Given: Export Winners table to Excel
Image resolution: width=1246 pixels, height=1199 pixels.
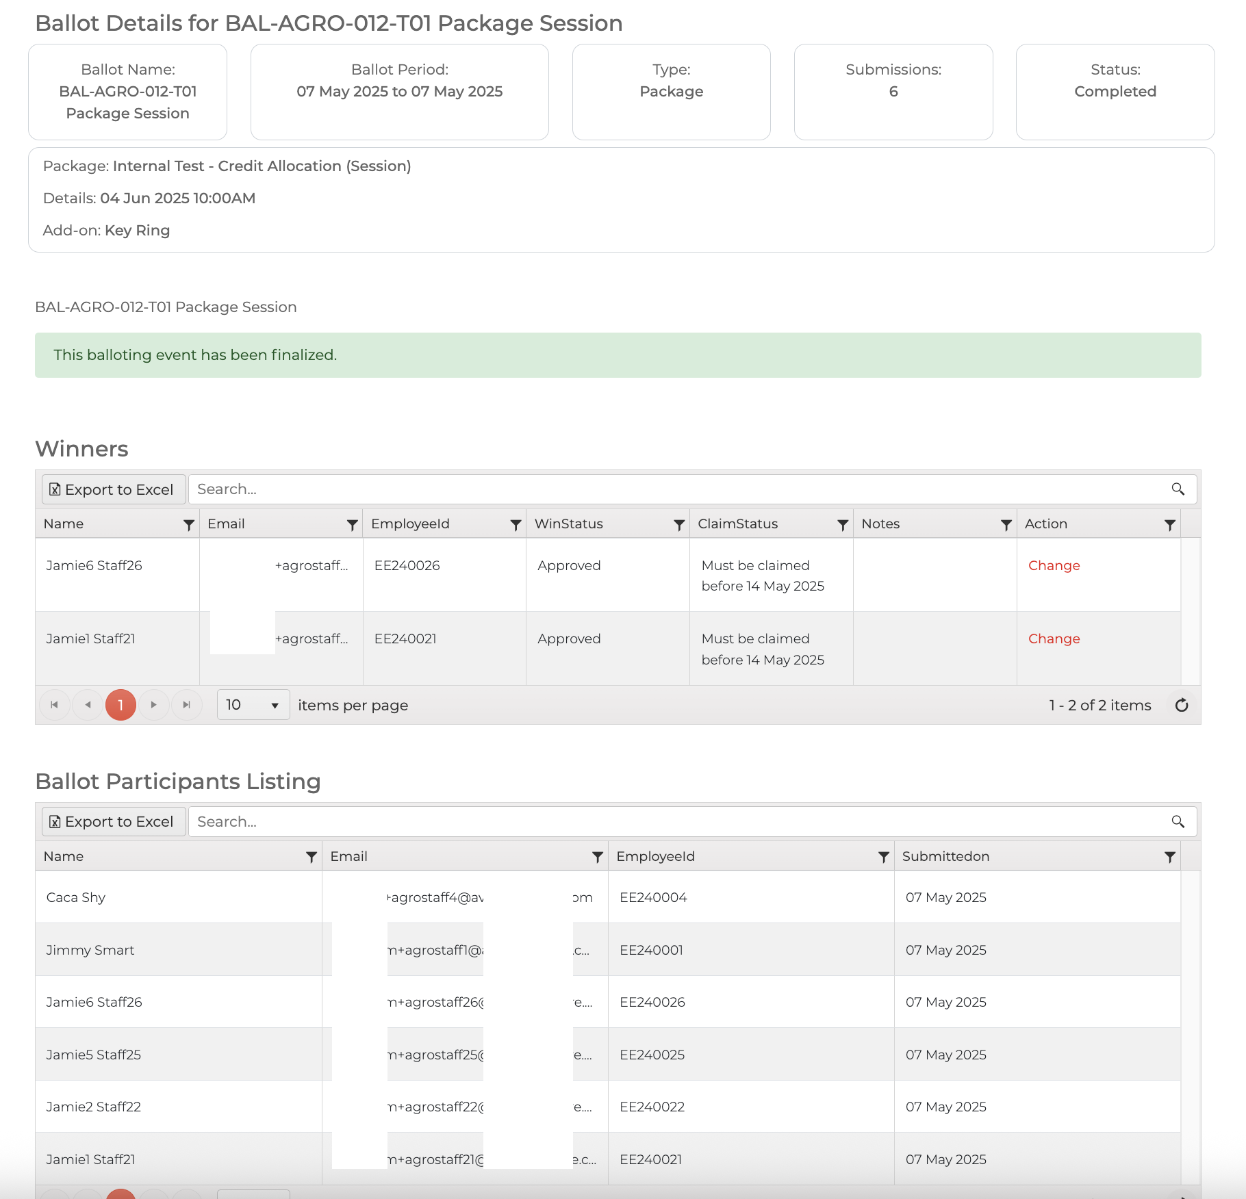Looking at the screenshot, I should pyautogui.click(x=113, y=489).
